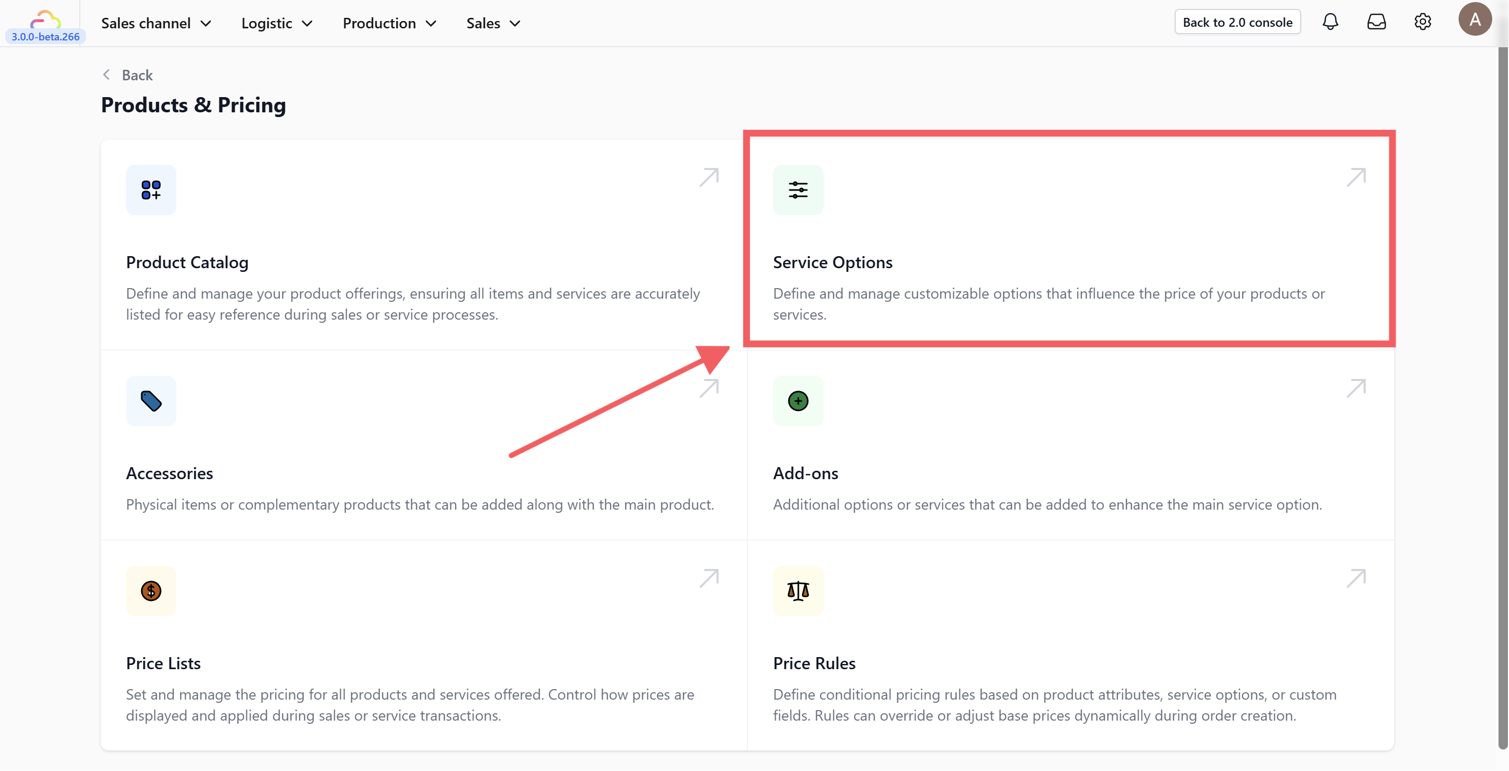The height and width of the screenshot is (771, 1509).
Task: Click the Accessories tag icon
Action: point(151,401)
